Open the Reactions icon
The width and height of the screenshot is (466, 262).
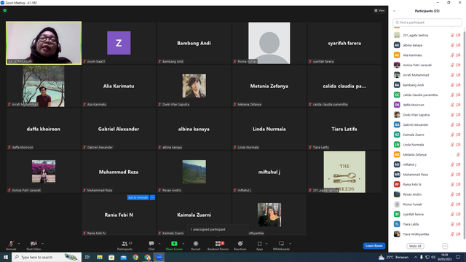[240, 244]
